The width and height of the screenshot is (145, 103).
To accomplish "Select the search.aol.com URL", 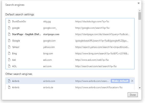I will point(96,66).
